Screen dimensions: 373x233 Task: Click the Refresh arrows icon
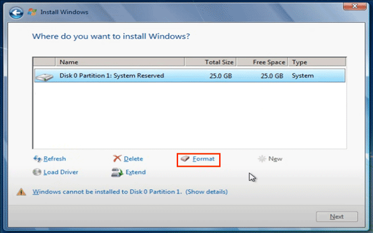[x=37, y=158]
